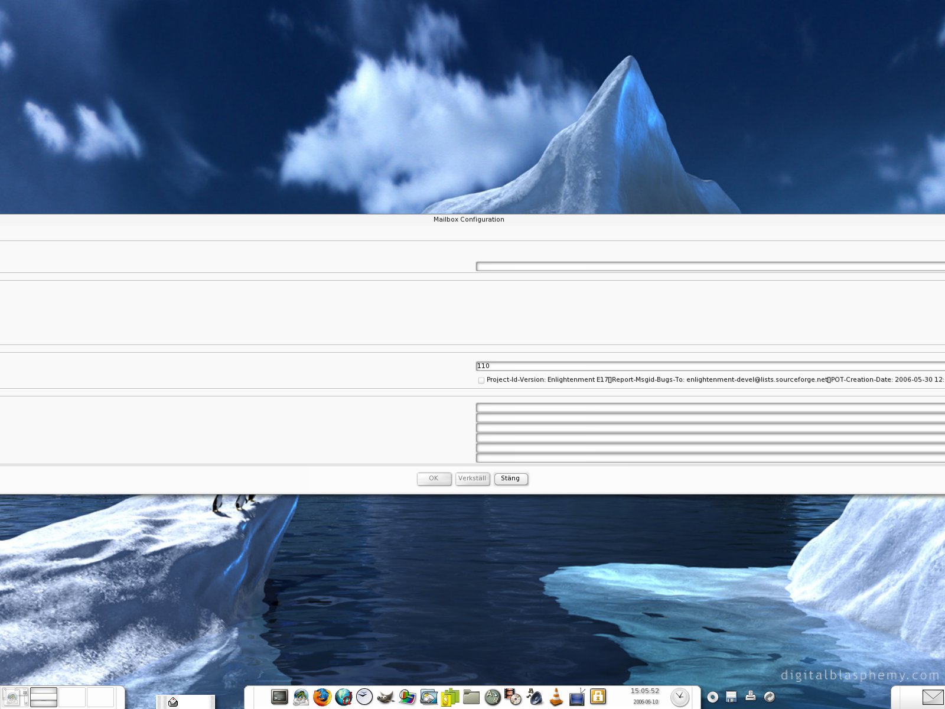Viewport: 945px width, 709px height.
Task: Click the Verkställ apply button
Action: click(472, 479)
